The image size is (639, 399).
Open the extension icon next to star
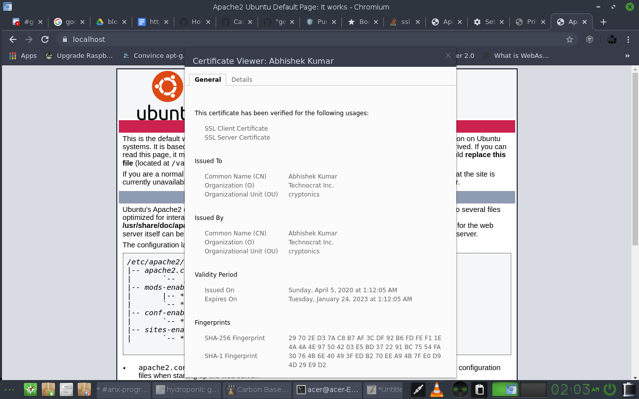click(x=590, y=39)
